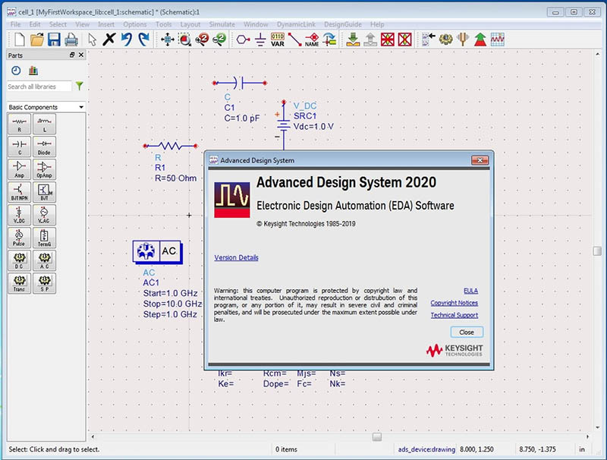Close the Advanced Design System splash dialog

[x=466, y=332]
